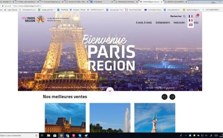Click the search magnifier icon beside Rechercher
The image size is (223, 138).
coord(184,16)
